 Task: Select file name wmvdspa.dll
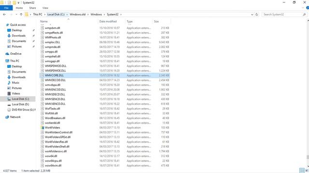[x=53, y=85]
